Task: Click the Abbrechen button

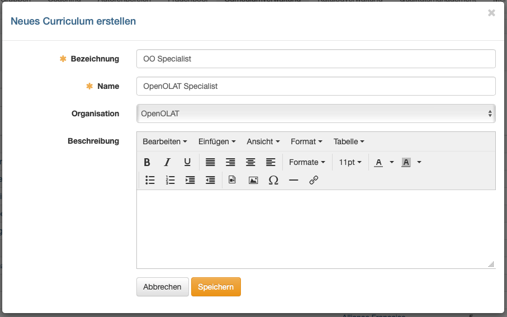Action: coord(162,287)
